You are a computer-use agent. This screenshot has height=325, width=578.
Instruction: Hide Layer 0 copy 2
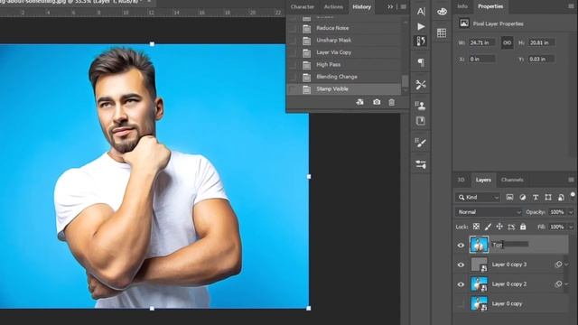(x=461, y=284)
